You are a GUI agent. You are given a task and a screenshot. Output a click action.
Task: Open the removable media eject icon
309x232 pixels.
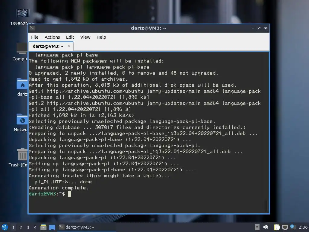coord(257,227)
